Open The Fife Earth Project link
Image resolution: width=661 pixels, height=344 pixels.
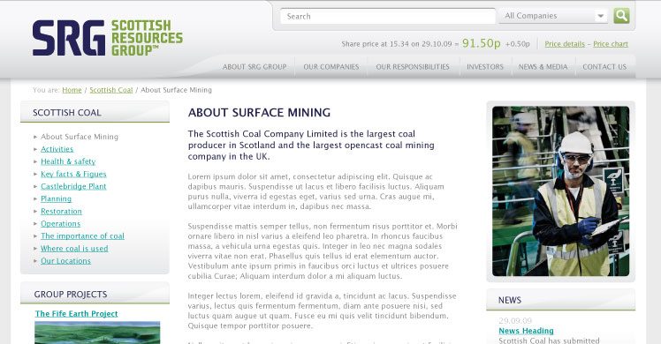coord(76,314)
